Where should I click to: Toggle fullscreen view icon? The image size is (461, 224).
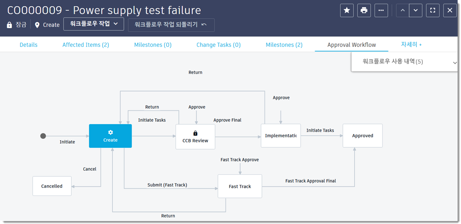(x=432, y=10)
